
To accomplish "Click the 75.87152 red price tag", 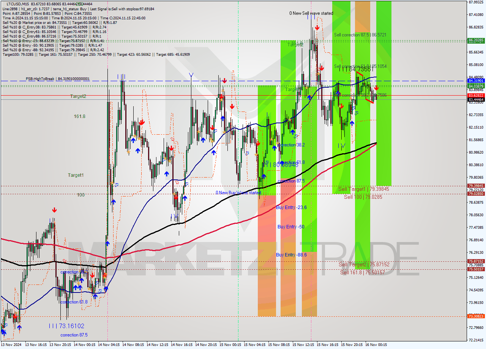I will point(476,261).
